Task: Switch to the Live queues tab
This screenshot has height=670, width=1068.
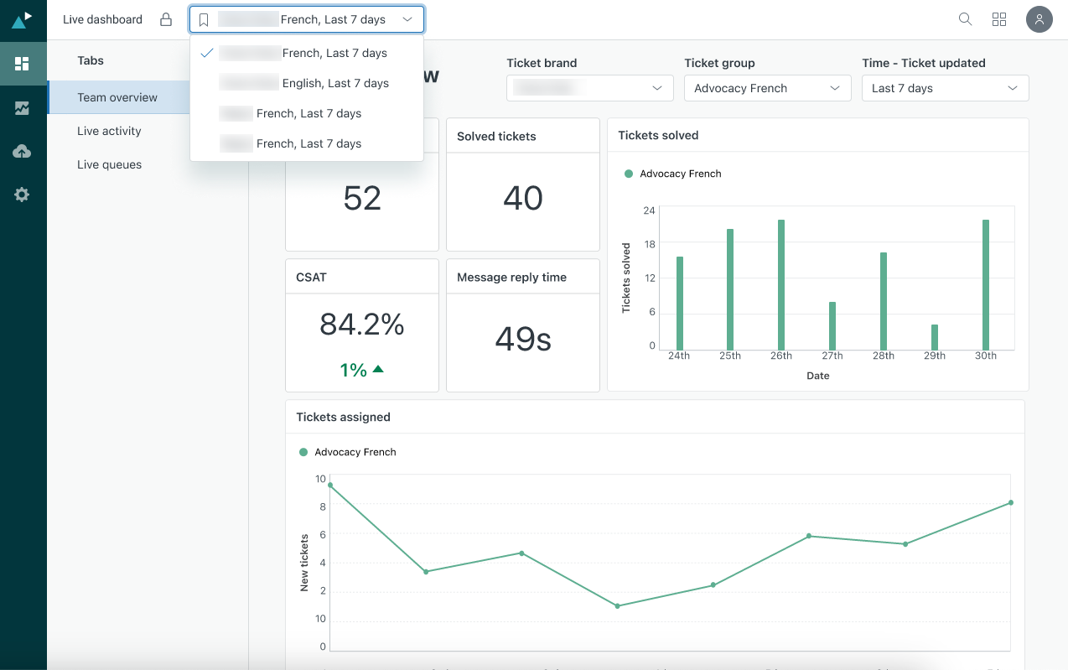Action: pyautogui.click(x=109, y=164)
